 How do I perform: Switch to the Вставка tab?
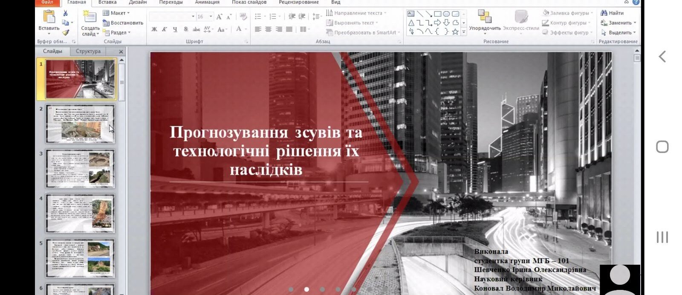(107, 2)
